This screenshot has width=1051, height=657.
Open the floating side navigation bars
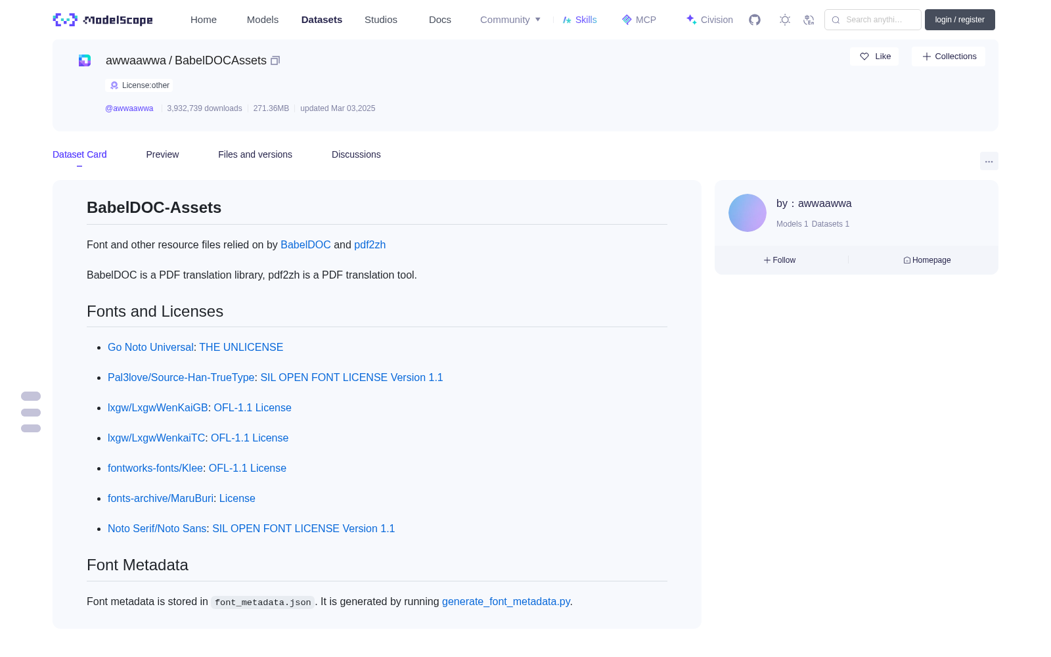tap(31, 413)
